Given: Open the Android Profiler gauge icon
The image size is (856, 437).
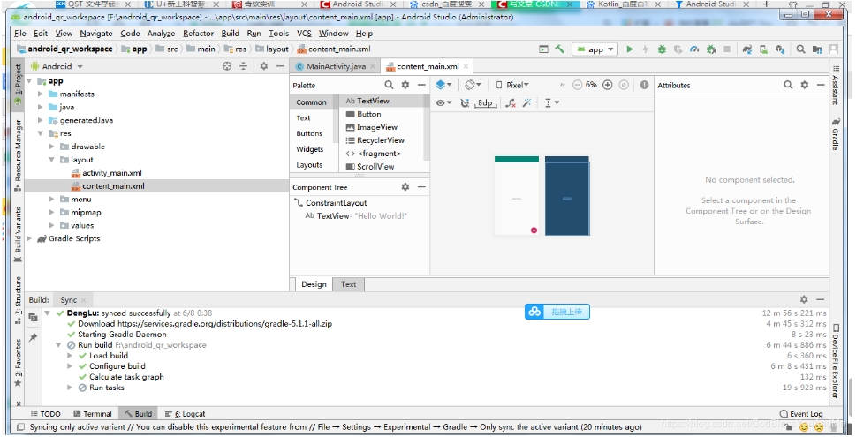Looking at the screenshot, I should pos(694,49).
